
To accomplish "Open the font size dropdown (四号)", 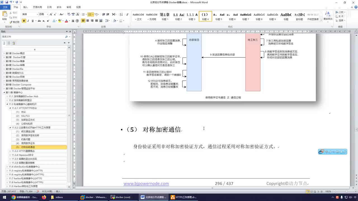I will click(x=47, y=14).
